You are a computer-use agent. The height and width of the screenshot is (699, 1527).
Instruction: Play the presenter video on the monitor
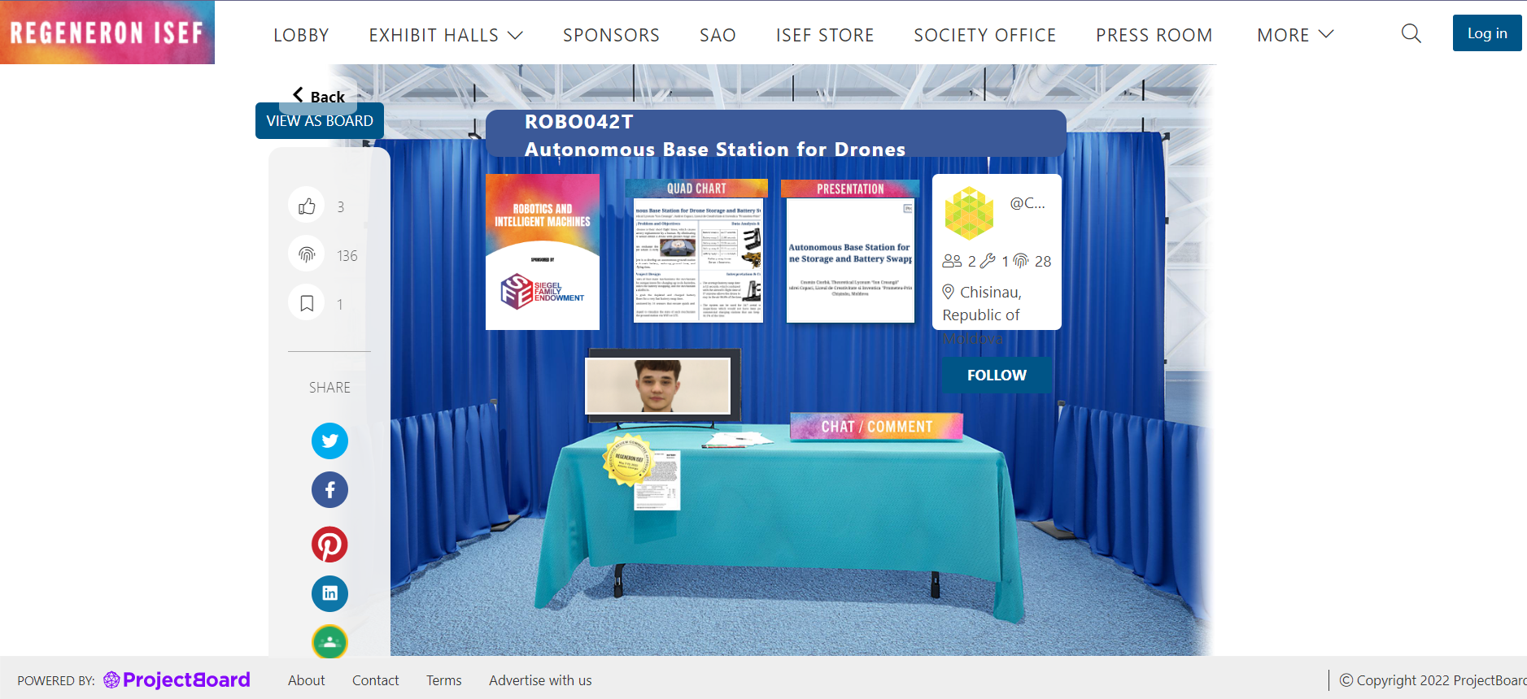(x=658, y=386)
